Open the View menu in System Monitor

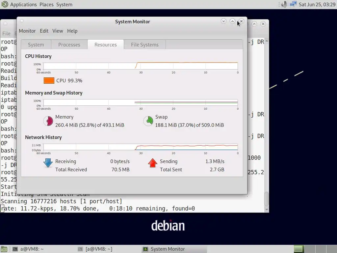pyautogui.click(x=58, y=31)
